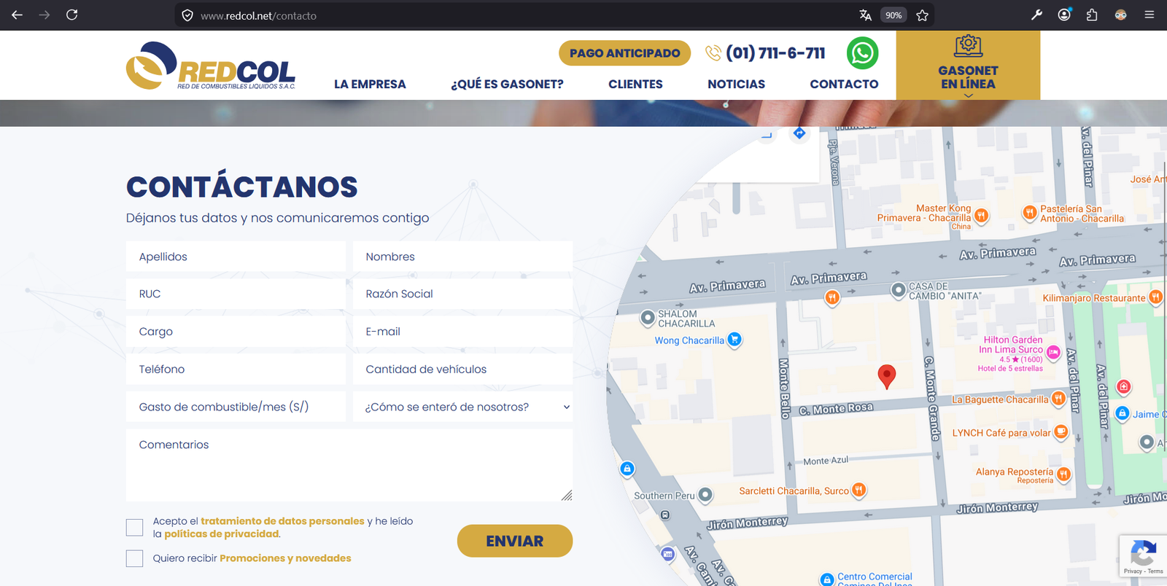This screenshot has width=1167, height=586.
Task: Open the ¿Cómo se enteró de nosotros? dropdown
Action: (x=462, y=407)
